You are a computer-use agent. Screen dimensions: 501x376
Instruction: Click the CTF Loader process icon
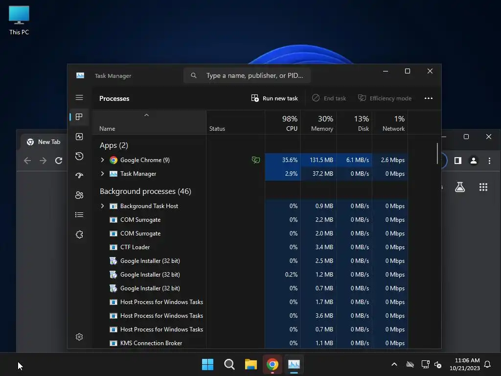114,247
